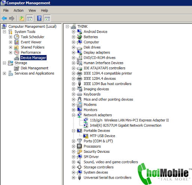The image size is (192, 185).
Task: Click the Disk Management icon
Action: [x=16, y=68]
